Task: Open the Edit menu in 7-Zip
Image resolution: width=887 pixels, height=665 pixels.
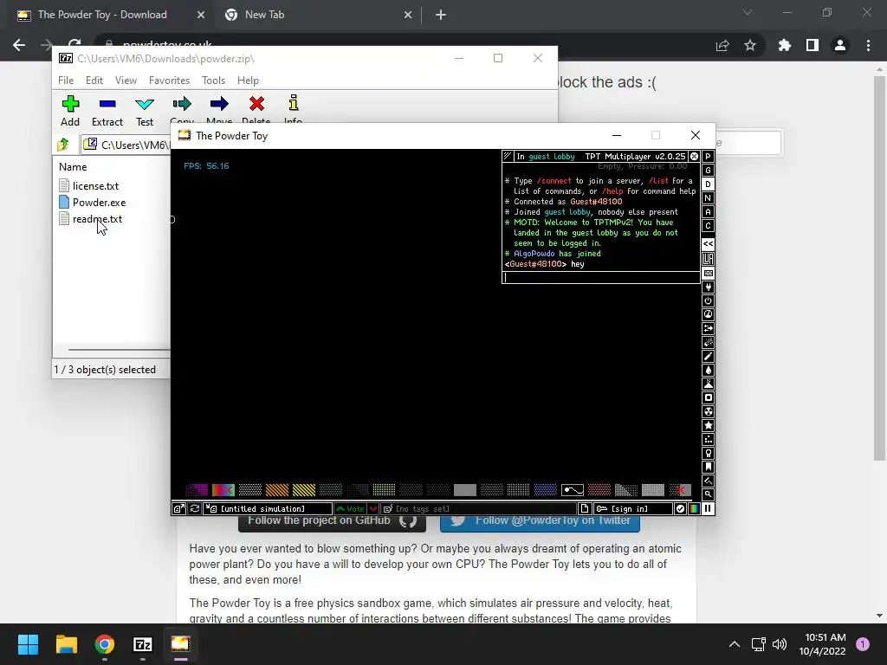Action: (x=94, y=81)
